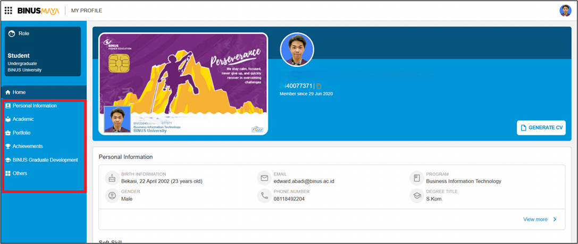Open the Portfolio menu item
The image size is (578, 244).
[44, 133]
